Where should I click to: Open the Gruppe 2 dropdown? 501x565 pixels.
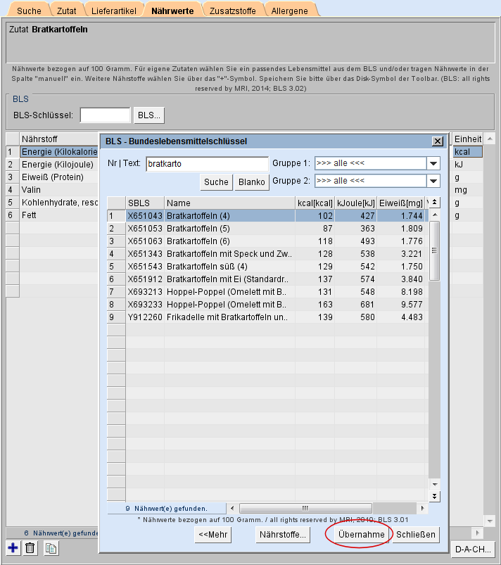click(433, 181)
